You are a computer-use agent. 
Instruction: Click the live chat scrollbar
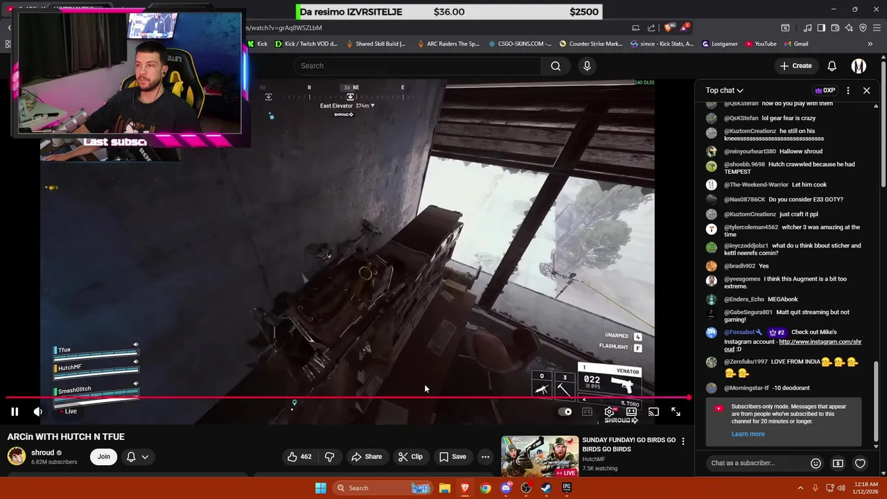tap(876, 400)
